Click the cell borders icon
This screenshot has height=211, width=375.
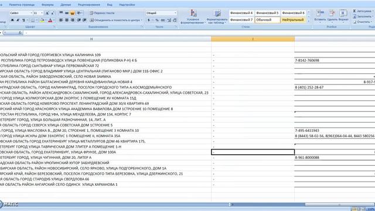click(33, 21)
